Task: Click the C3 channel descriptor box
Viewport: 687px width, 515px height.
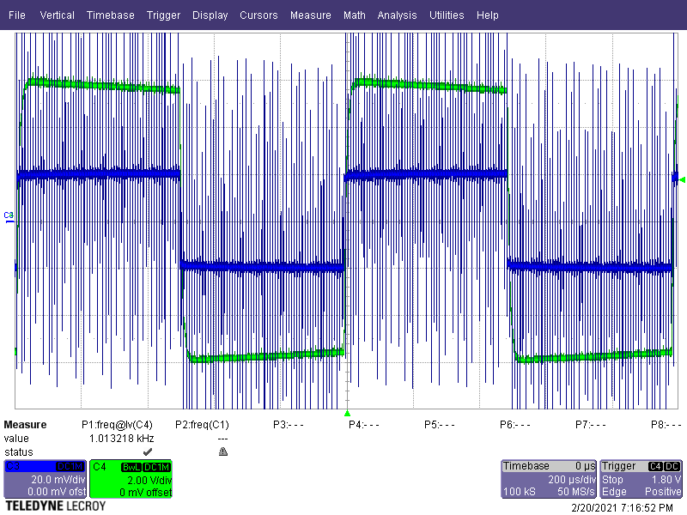Action: click(46, 479)
